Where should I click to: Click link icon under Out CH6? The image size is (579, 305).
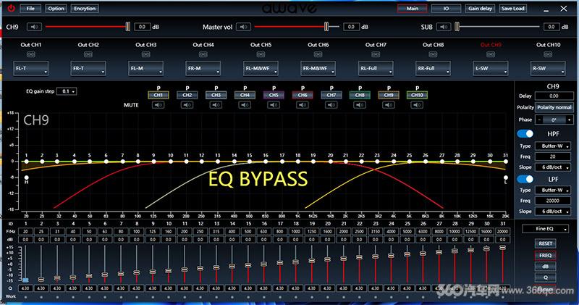coord(318,54)
